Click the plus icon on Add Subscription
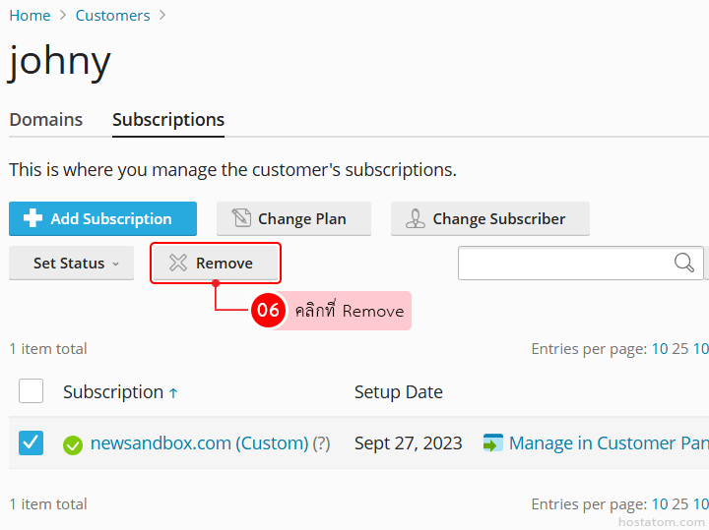The width and height of the screenshot is (709, 530). pos(32,218)
